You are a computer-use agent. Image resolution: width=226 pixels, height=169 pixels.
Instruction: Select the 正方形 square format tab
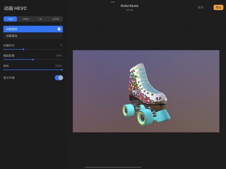coord(56,19)
